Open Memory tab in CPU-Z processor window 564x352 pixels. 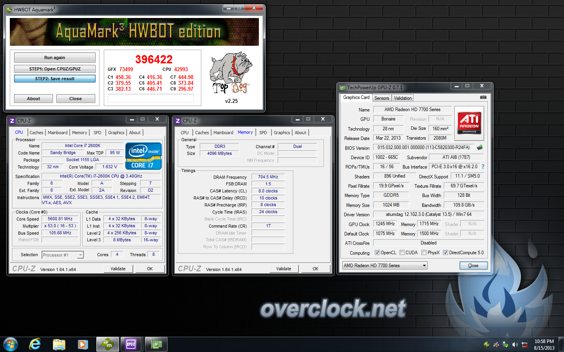pos(80,133)
